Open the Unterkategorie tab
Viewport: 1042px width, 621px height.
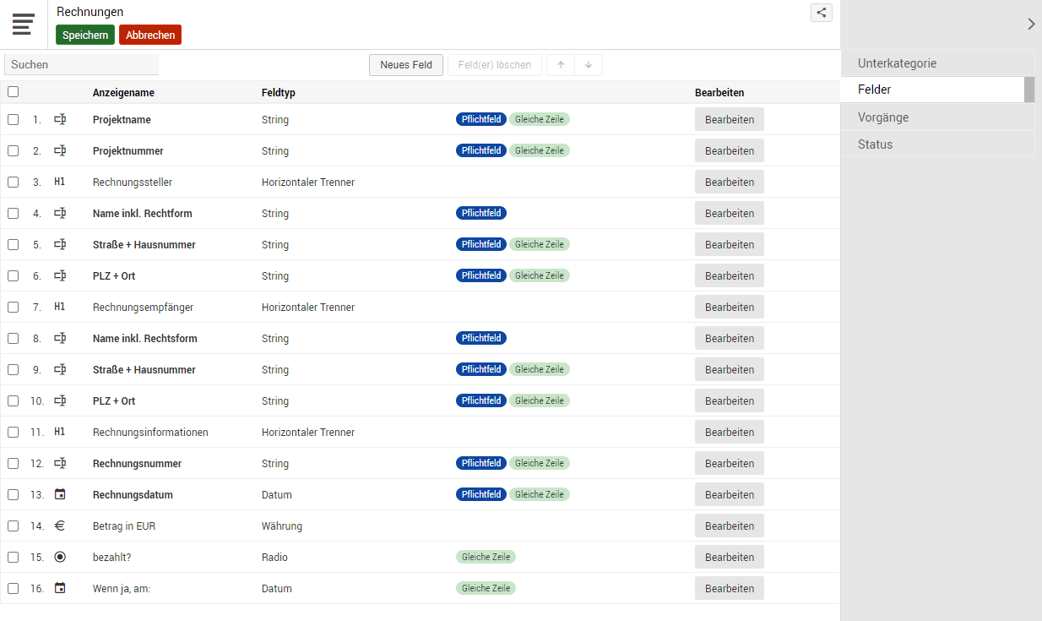click(937, 63)
